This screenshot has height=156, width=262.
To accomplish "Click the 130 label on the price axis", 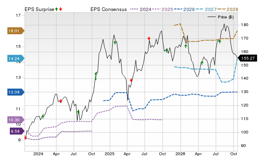I will [245, 92].
